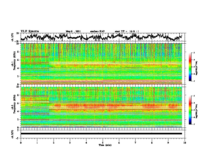This screenshot has height=160, width=208.
Task: Click the time axis tick label "6"
Action: coord(119,143)
